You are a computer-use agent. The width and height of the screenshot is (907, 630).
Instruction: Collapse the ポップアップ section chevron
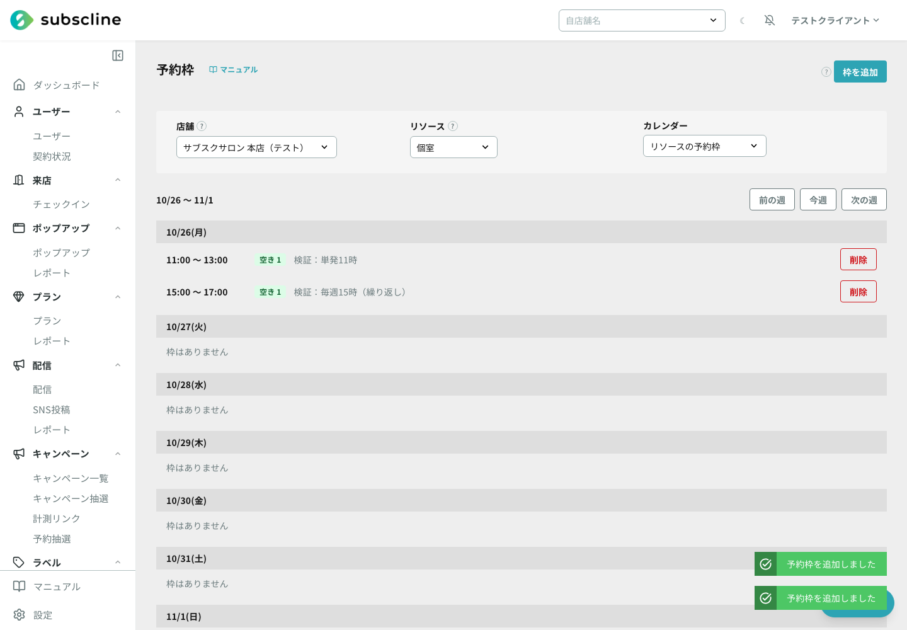118,228
